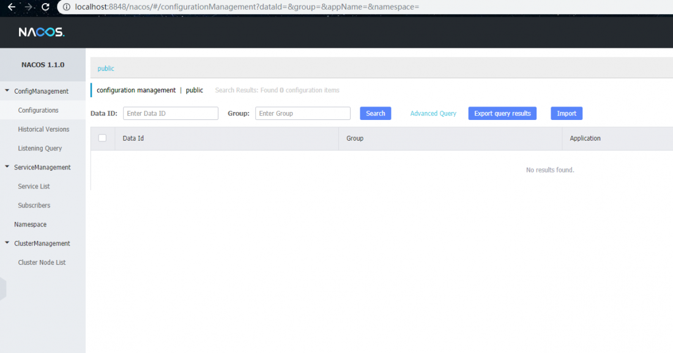Collapse the ServiceManagement menu arrow
The width and height of the screenshot is (673, 353).
[x=7, y=166]
